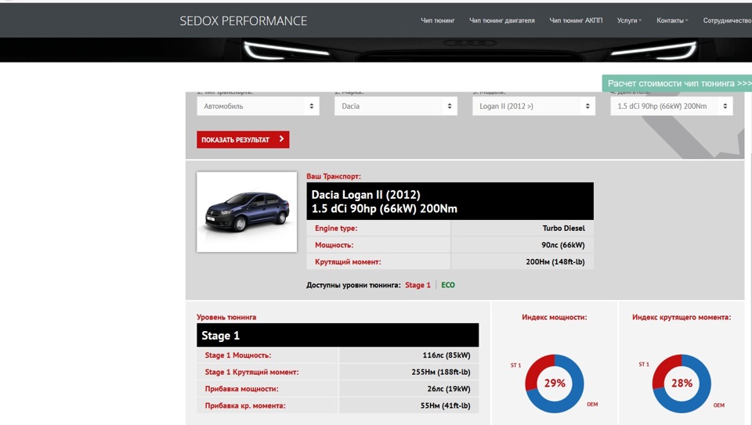Click the 28% torque index donut chart
Image resolution: width=752 pixels, height=425 pixels.
click(x=681, y=384)
